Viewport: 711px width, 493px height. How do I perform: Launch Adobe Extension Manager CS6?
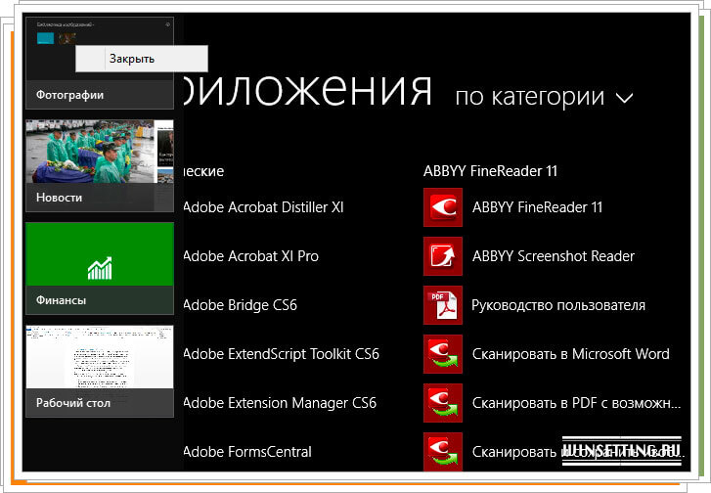pos(280,403)
